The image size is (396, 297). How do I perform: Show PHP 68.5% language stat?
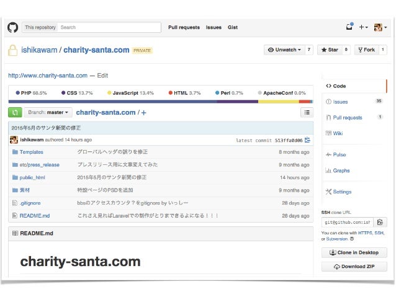click(31, 93)
